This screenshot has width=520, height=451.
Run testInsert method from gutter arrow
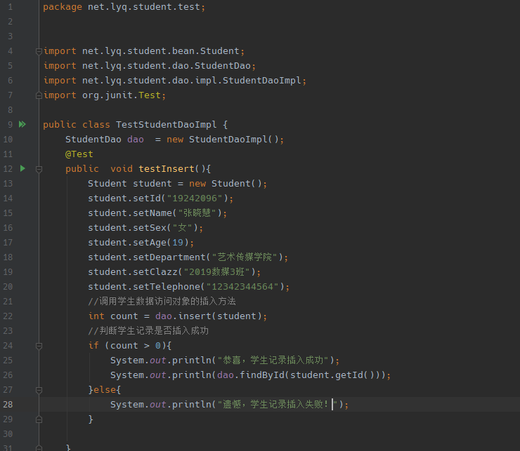22,168
